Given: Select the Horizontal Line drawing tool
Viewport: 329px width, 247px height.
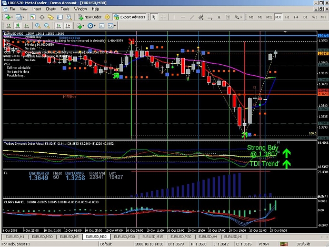Looking at the screenshot, I should (x=183, y=17).
